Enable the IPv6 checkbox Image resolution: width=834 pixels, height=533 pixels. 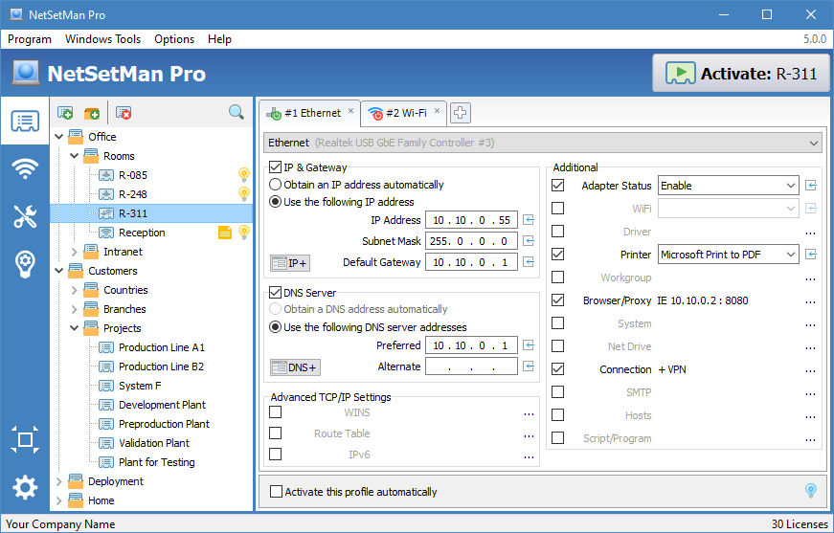pos(275,455)
